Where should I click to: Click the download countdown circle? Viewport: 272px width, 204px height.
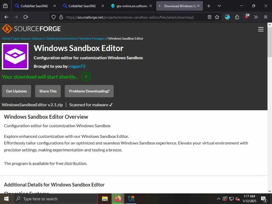coord(86,76)
